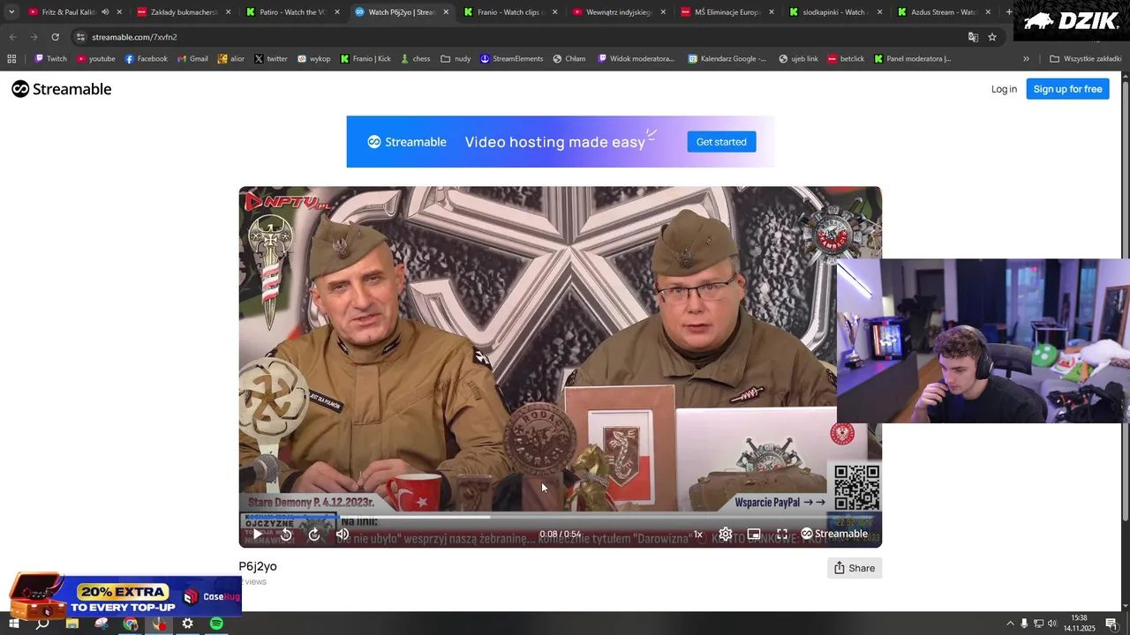
Task: Mute the video player volume
Action: (x=343, y=534)
